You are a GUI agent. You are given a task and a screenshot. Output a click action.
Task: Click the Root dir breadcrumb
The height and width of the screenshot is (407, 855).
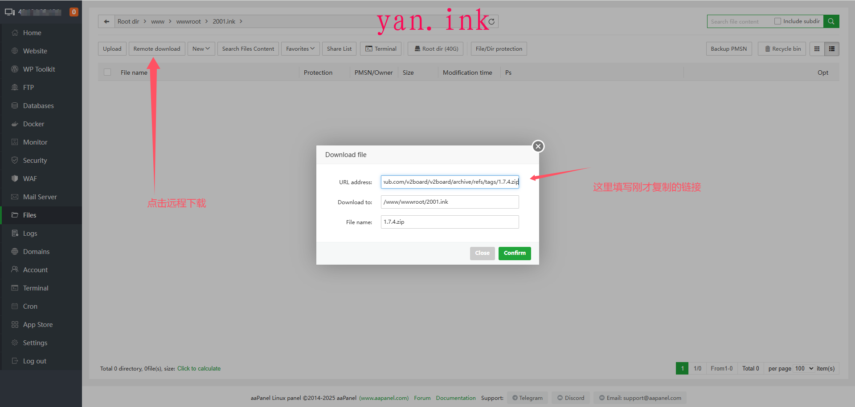128,21
